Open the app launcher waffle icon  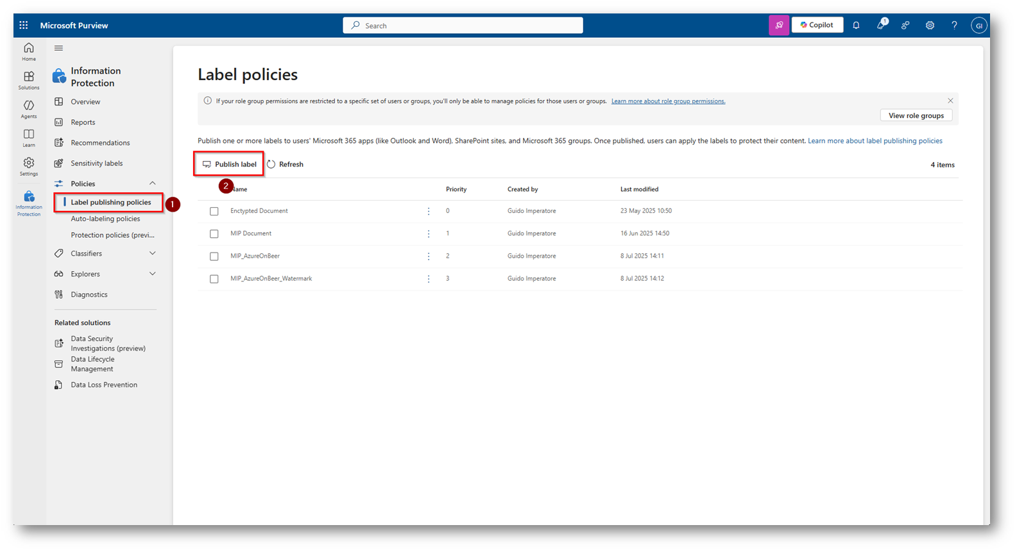tap(24, 26)
